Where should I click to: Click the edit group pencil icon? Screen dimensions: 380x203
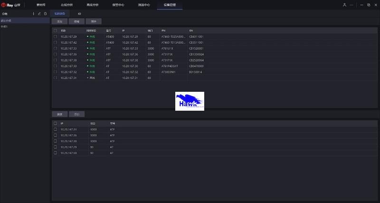pos(39,14)
